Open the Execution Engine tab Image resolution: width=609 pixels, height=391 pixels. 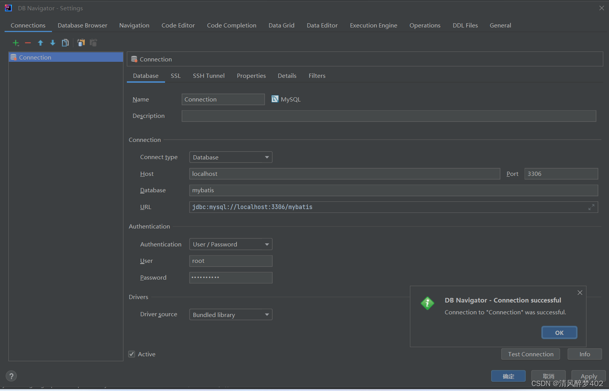(x=374, y=25)
